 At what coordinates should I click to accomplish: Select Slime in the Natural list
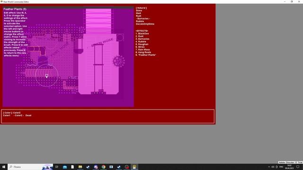139,10
